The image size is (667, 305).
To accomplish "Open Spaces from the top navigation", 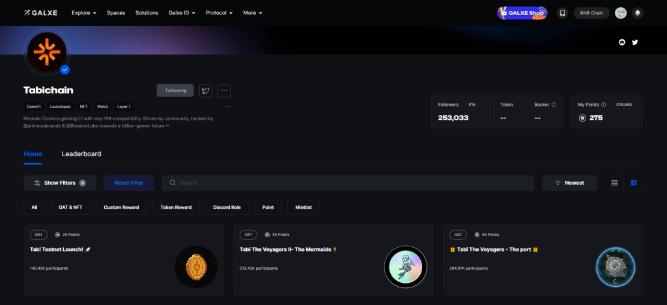I will [116, 13].
